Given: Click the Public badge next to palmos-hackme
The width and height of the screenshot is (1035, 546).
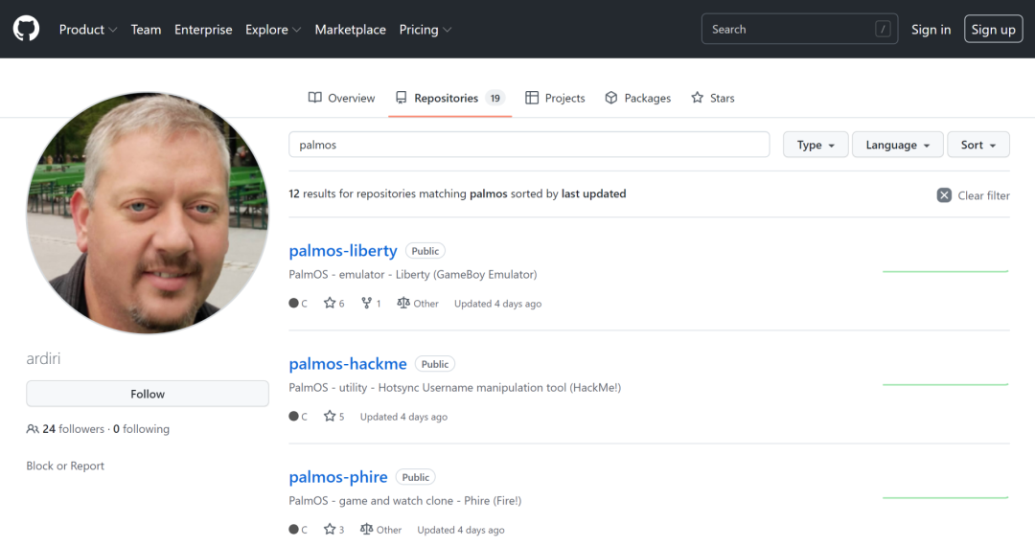Looking at the screenshot, I should (435, 364).
